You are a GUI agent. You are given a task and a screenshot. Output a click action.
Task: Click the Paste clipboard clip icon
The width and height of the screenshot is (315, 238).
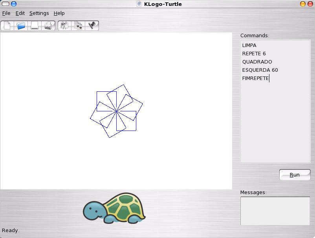click(92, 25)
